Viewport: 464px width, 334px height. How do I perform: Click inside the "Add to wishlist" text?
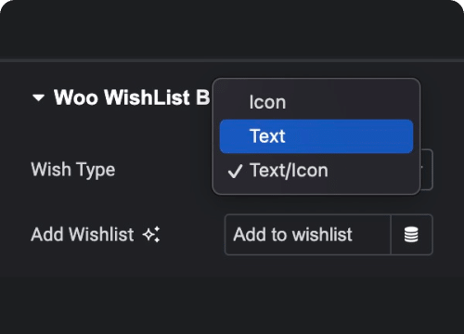tap(292, 235)
